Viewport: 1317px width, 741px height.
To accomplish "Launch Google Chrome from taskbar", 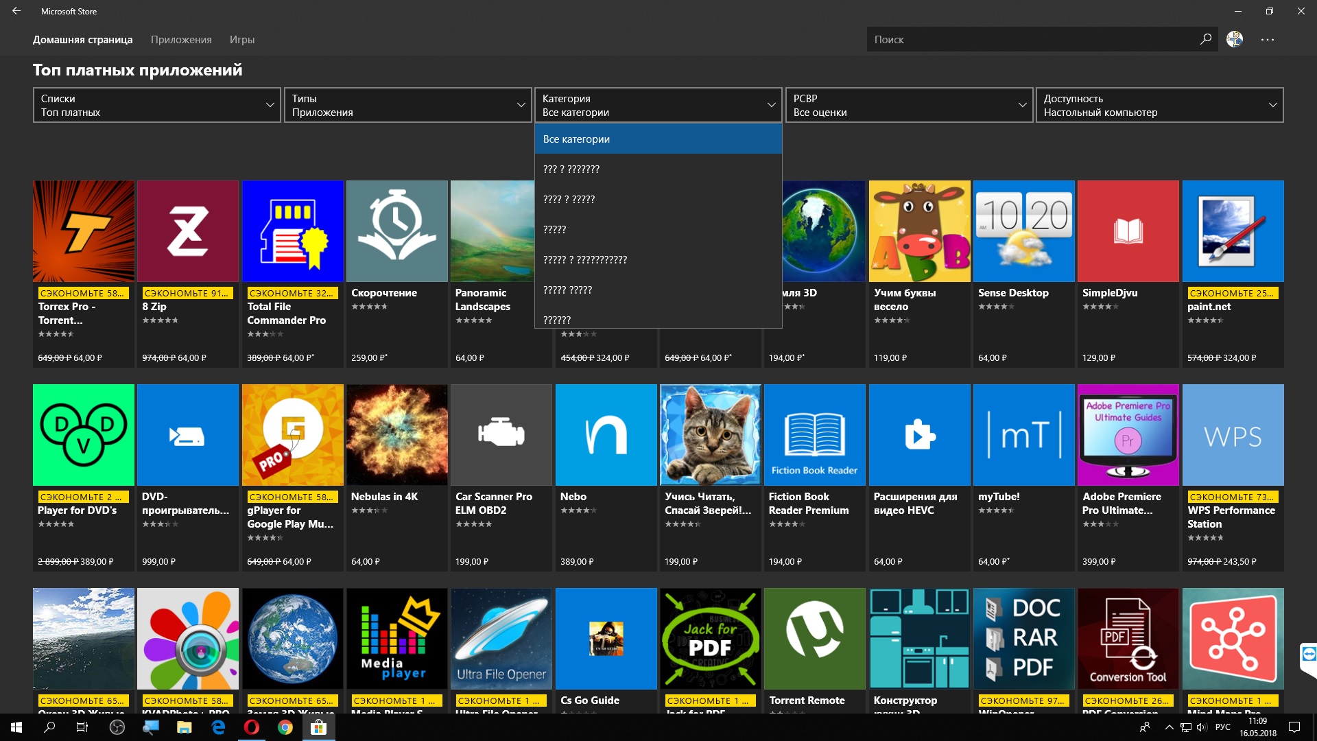I will [x=285, y=727].
